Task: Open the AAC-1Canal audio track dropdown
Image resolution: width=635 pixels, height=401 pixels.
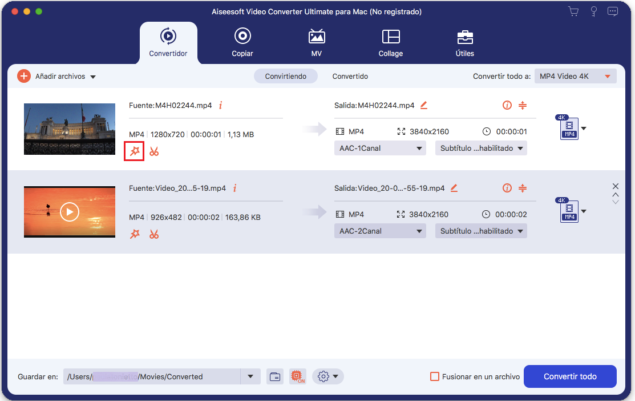Action: [x=380, y=148]
